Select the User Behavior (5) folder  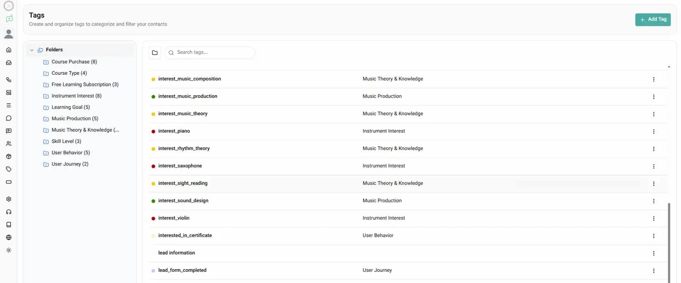click(67, 153)
